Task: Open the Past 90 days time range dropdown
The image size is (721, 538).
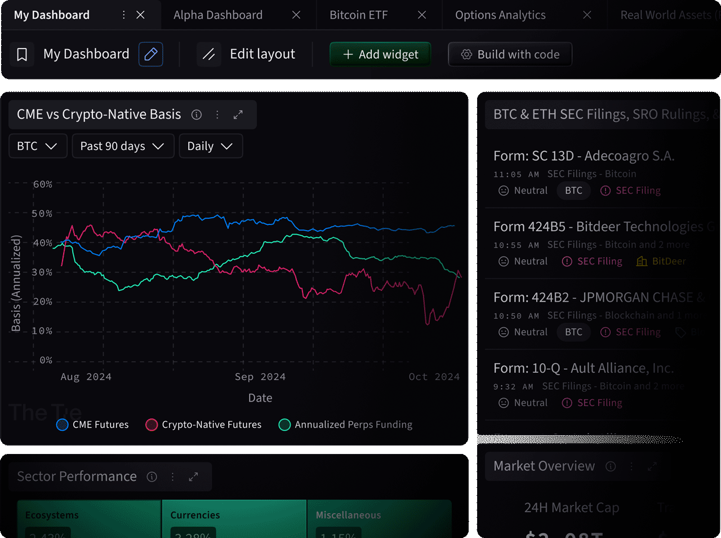Action: 123,145
